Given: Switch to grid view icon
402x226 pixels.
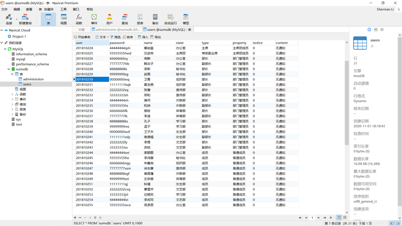Looking at the screenshot, I should [339, 217].
